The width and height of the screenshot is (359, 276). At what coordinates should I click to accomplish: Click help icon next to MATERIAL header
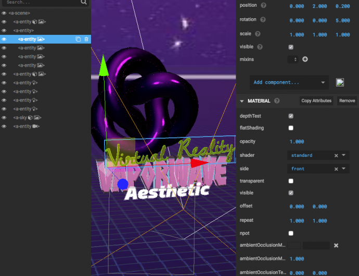[x=277, y=101]
